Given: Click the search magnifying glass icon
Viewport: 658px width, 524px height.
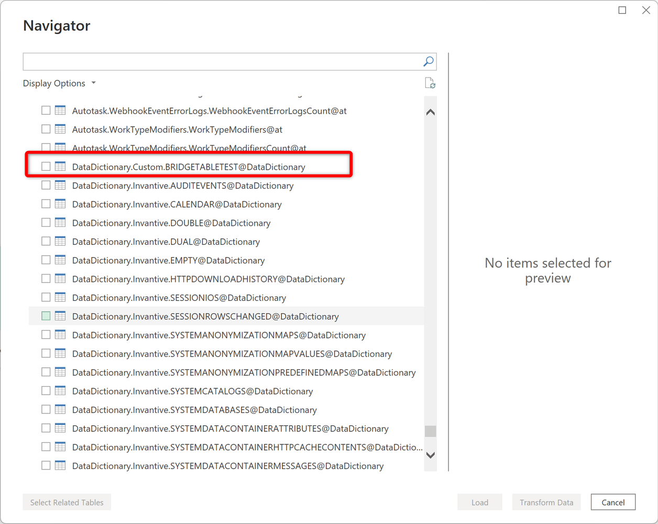Looking at the screenshot, I should coord(428,61).
